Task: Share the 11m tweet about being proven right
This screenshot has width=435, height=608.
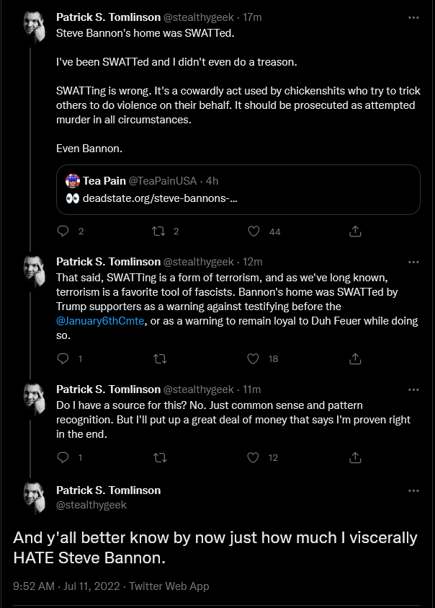Action: pos(355,458)
